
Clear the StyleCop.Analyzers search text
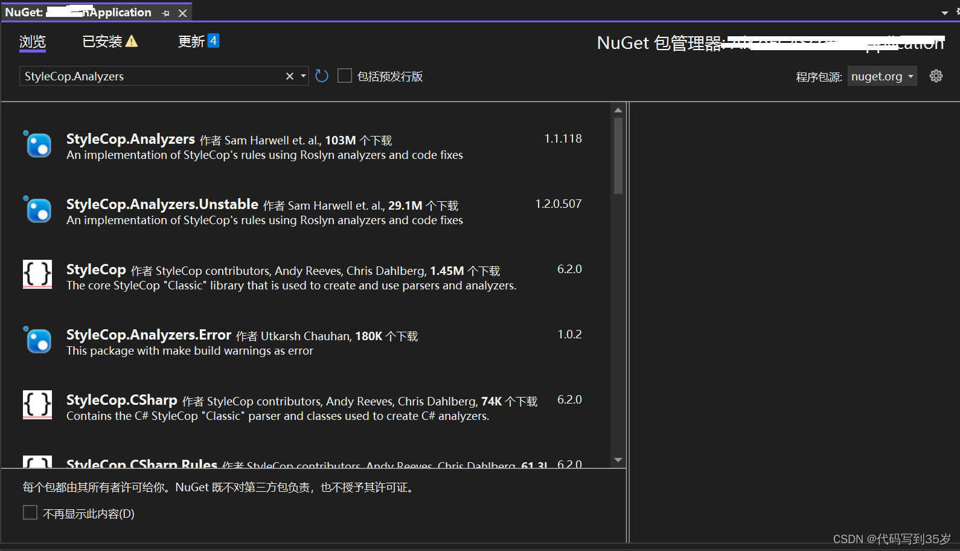tap(290, 76)
